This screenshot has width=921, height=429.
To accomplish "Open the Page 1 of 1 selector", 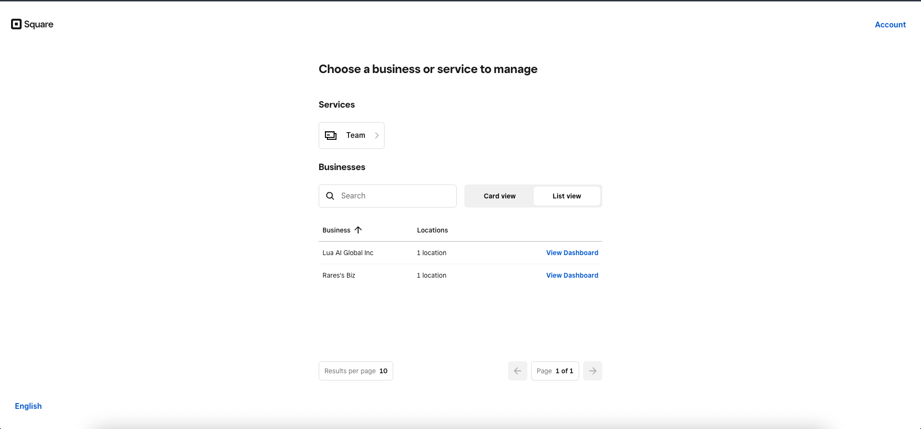I will (555, 371).
